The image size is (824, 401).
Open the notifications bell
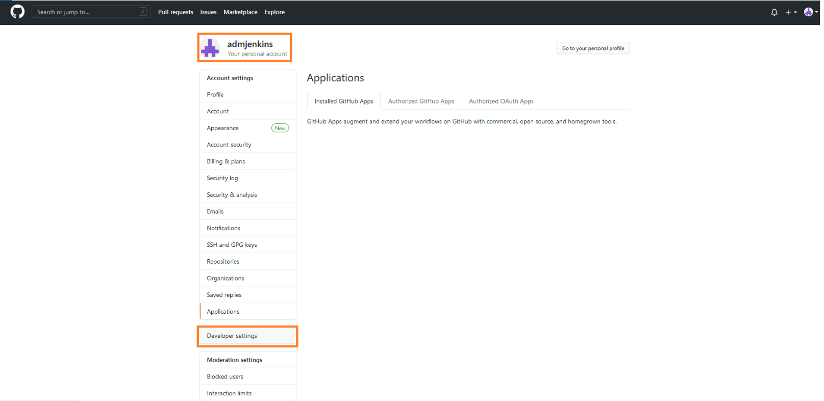(774, 12)
